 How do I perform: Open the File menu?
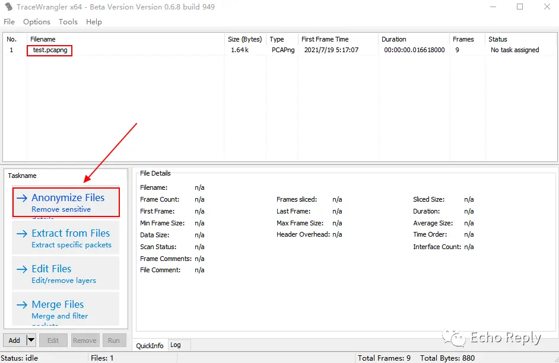click(x=9, y=22)
